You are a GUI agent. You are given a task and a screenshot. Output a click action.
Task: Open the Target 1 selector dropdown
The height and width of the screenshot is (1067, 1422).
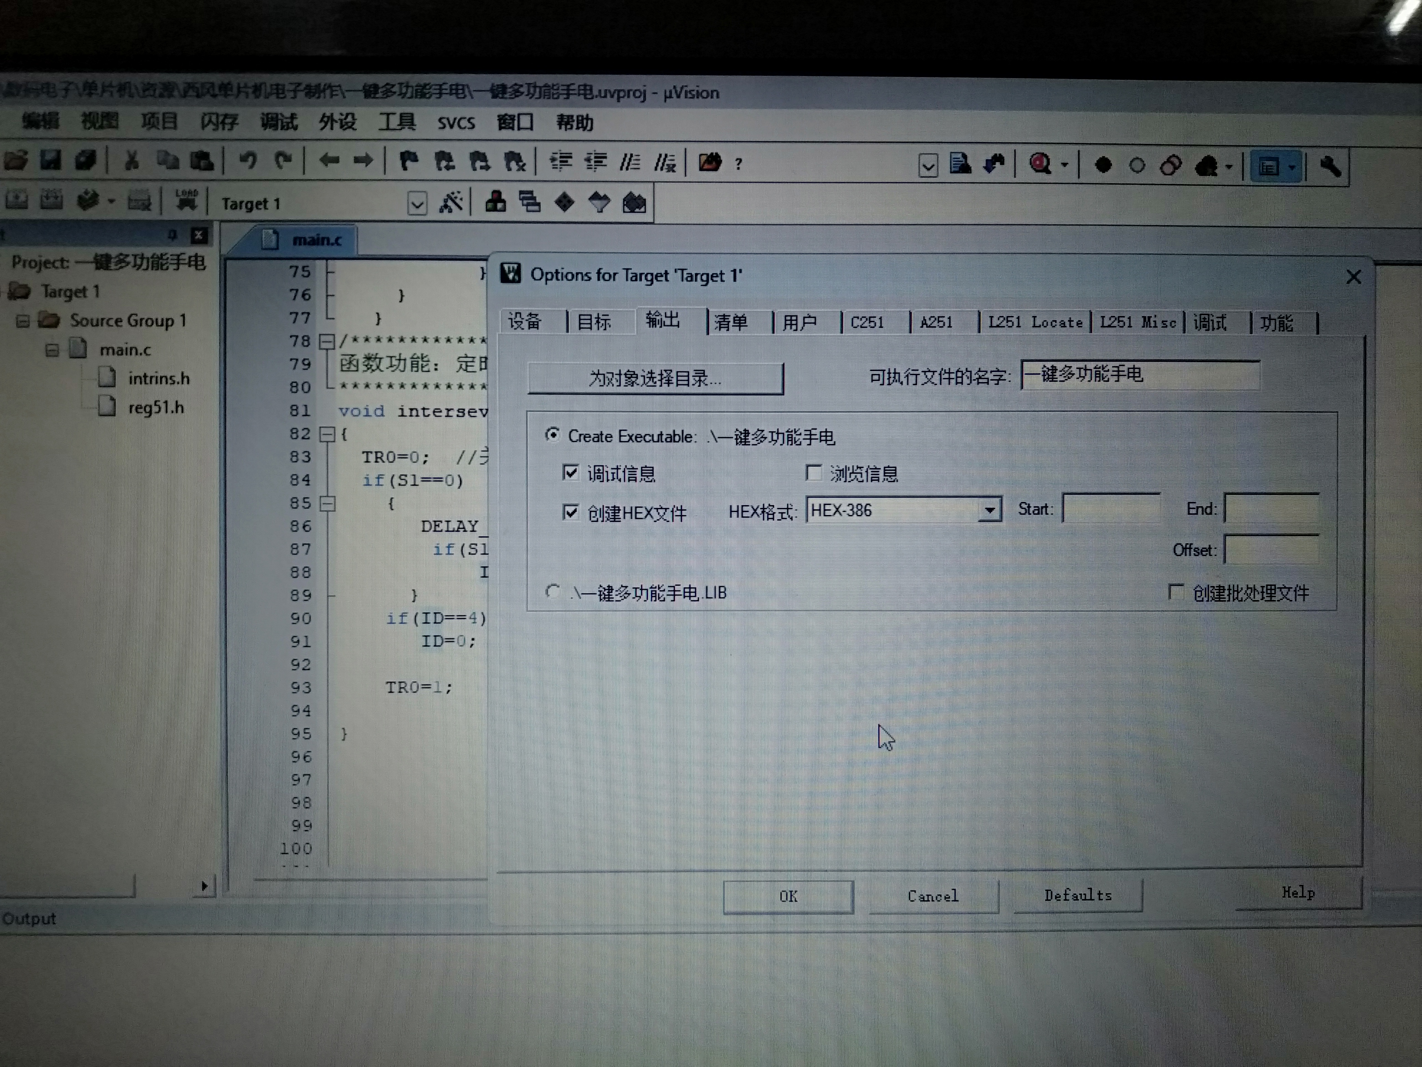[x=417, y=204]
